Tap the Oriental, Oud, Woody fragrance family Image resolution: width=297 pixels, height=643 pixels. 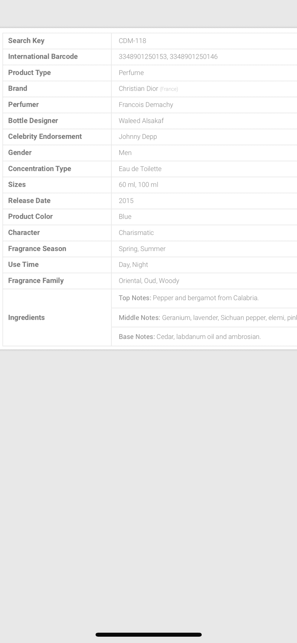(149, 281)
